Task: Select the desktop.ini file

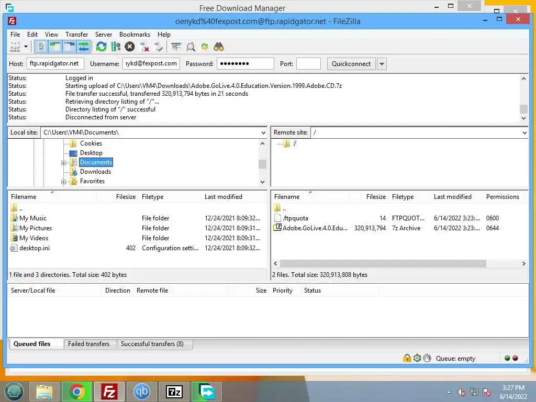Action: 136,248
